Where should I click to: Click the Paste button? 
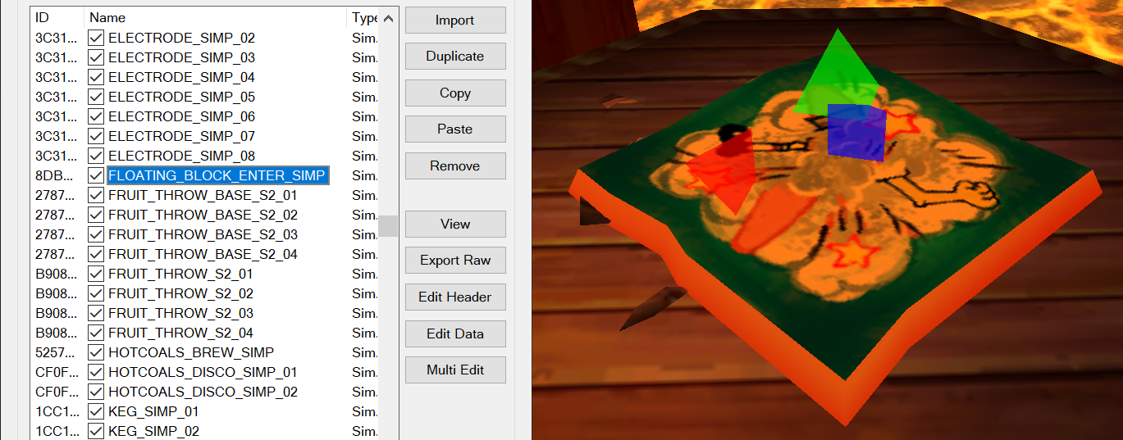point(455,129)
